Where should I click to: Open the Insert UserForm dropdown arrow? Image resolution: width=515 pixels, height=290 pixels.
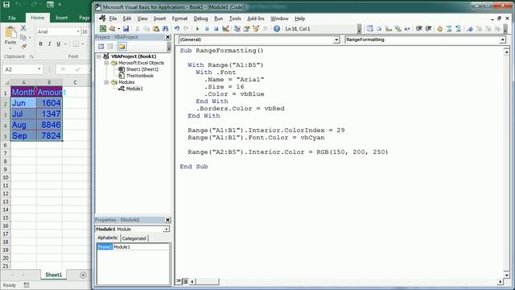[x=118, y=29]
